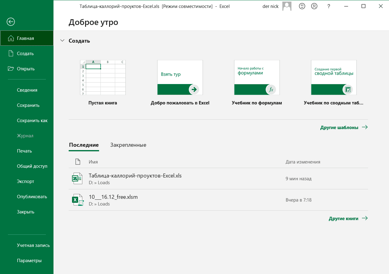
Task: Click Дата изменения column header
Action: pos(303,162)
